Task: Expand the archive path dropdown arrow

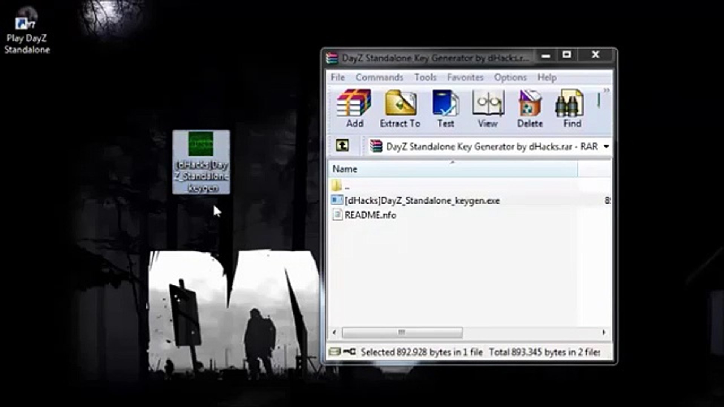Action: pyautogui.click(x=606, y=146)
